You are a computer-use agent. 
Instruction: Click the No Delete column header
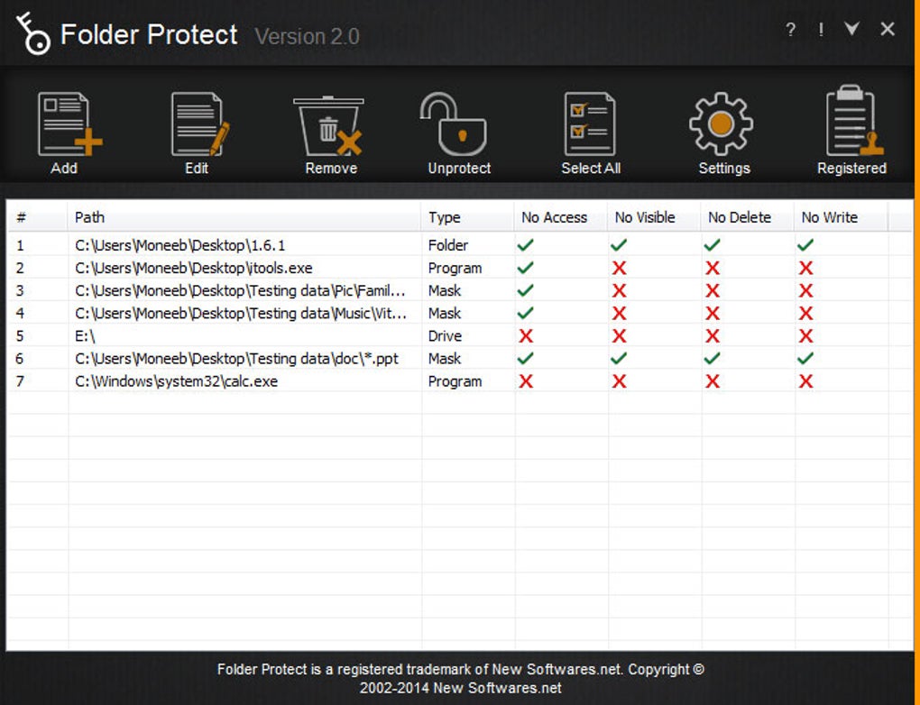click(747, 217)
